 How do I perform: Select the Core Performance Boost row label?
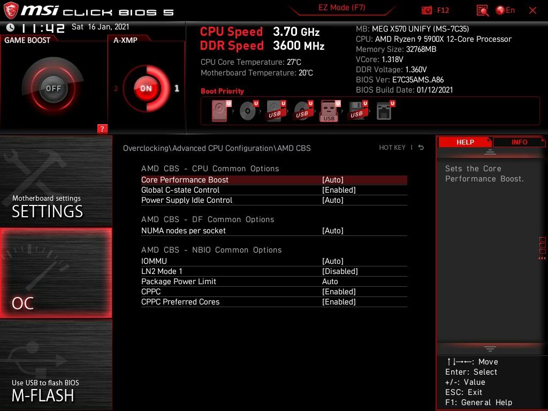pyautogui.click(x=185, y=180)
